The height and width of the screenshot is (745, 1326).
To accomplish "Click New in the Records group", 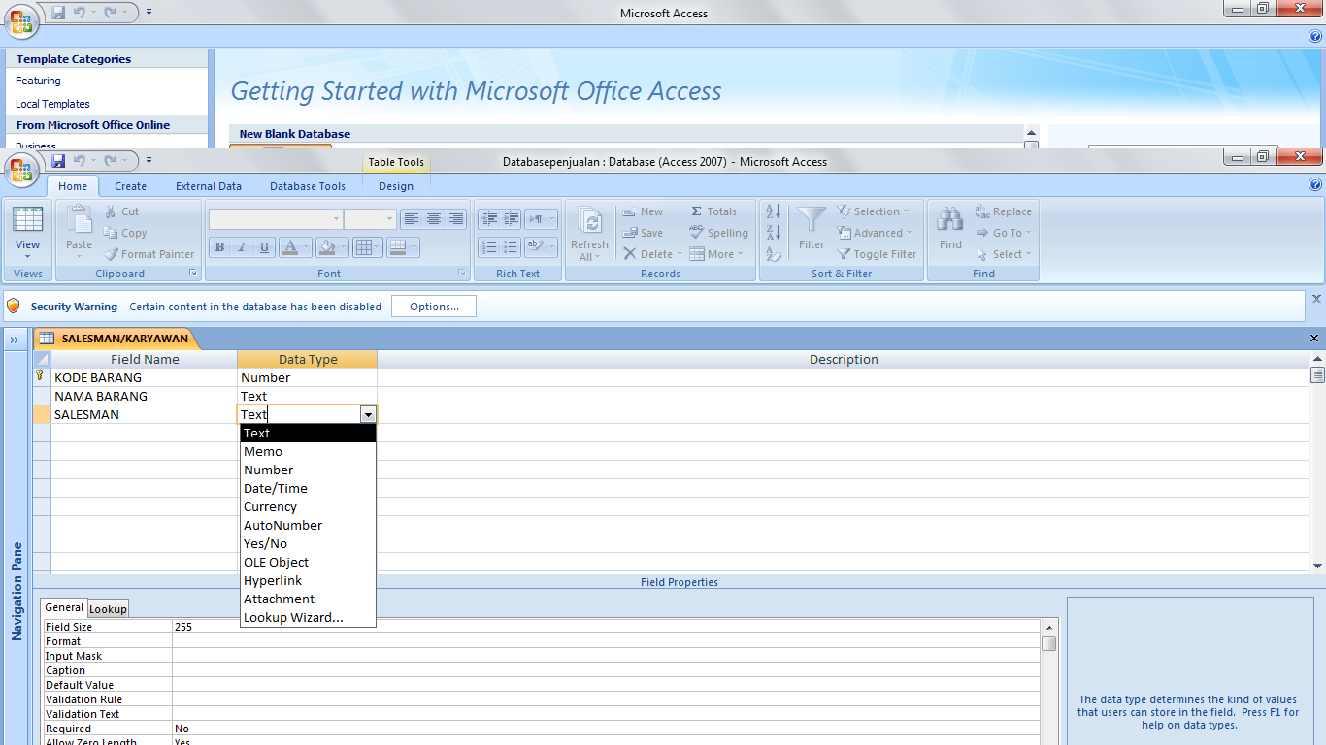I will pos(643,211).
